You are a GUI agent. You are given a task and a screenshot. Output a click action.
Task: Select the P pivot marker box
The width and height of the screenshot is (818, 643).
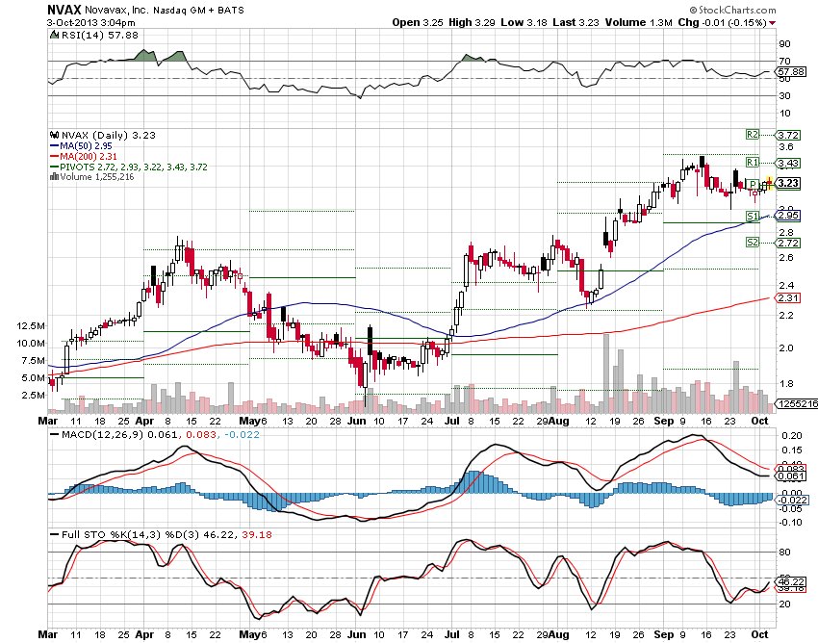pyautogui.click(x=753, y=184)
